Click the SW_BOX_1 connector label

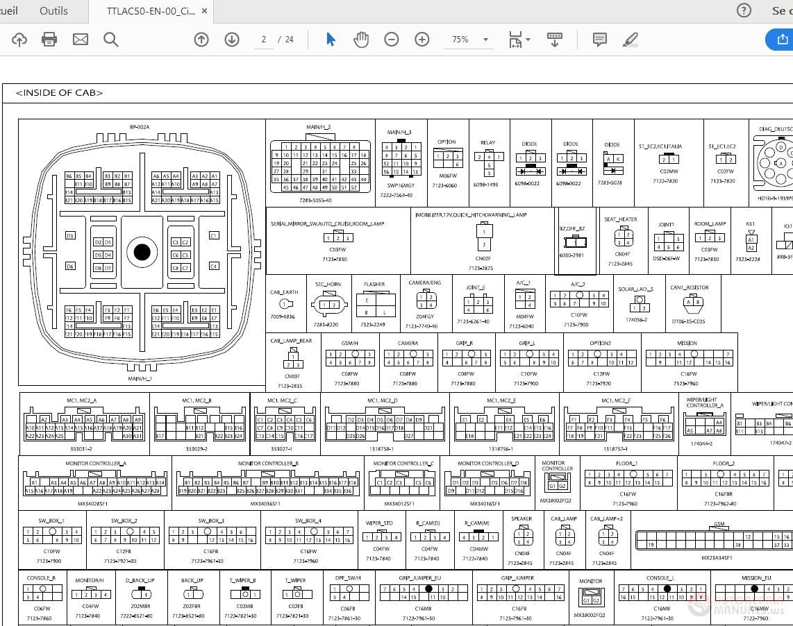pos(51,521)
